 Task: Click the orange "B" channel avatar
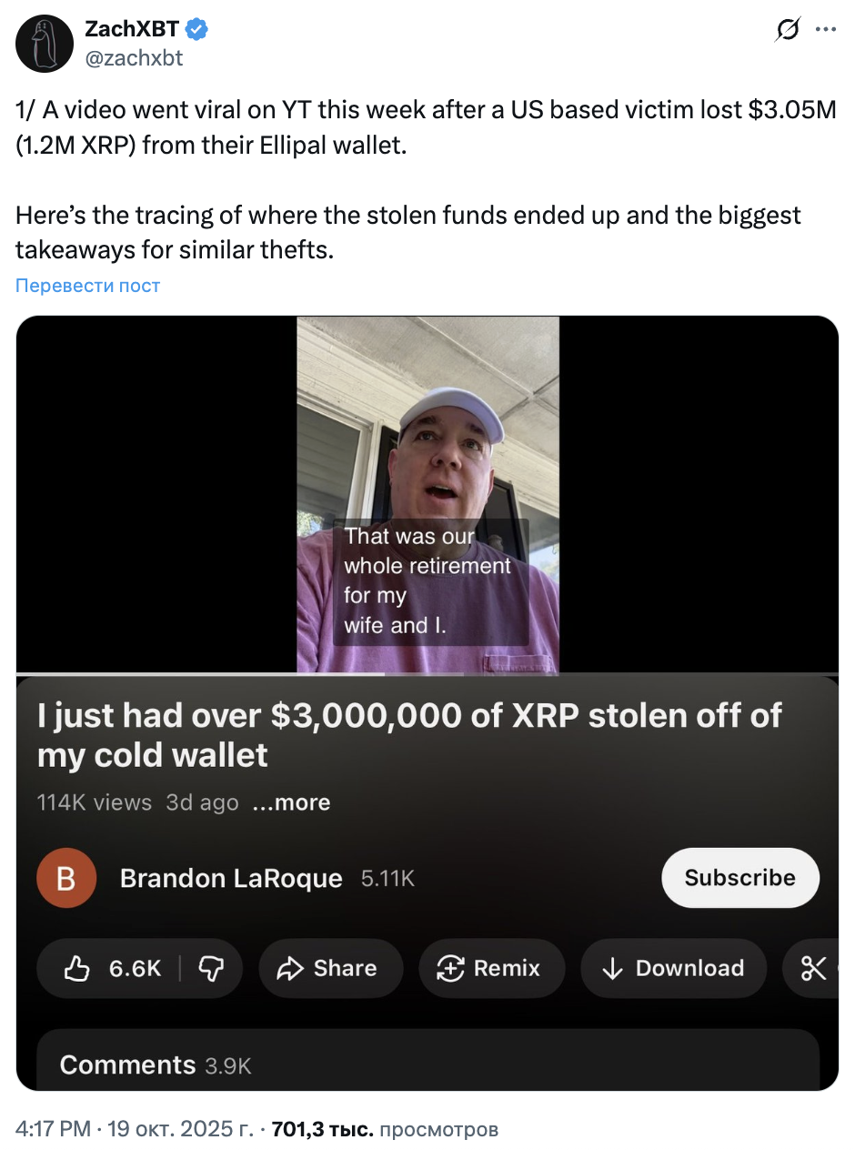(66, 878)
